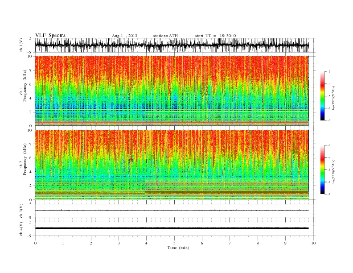Click inside the ch.2 spectrogram panel
Screen dimensions: 353x273
coord(172,165)
